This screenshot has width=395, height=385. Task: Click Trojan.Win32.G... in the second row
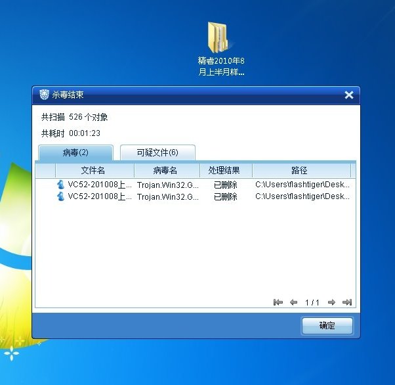tap(168, 196)
